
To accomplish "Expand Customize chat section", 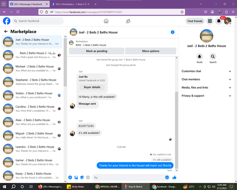I will click(206, 71).
